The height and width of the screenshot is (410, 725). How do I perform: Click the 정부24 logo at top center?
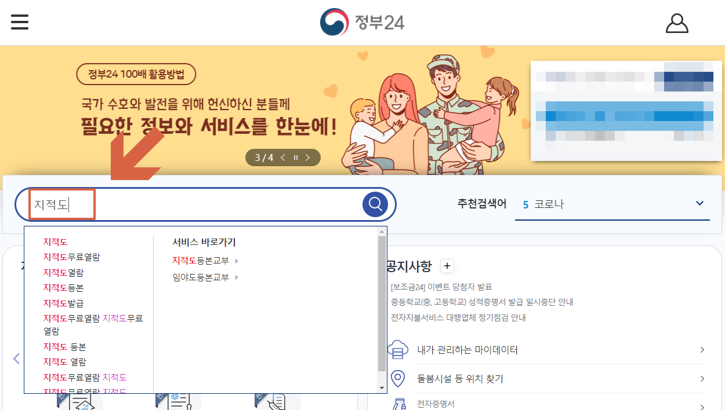(x=362, y=22)
